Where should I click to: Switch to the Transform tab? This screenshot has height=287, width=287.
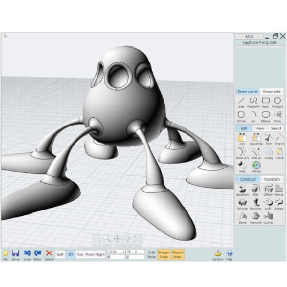tap(272, 179)
